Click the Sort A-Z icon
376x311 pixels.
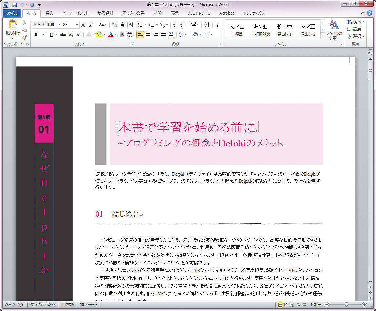pos(207,25)
